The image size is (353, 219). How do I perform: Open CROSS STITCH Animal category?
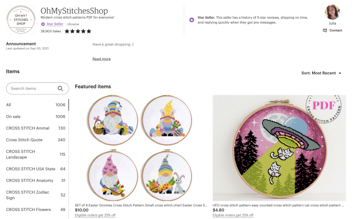click(36, 128)
